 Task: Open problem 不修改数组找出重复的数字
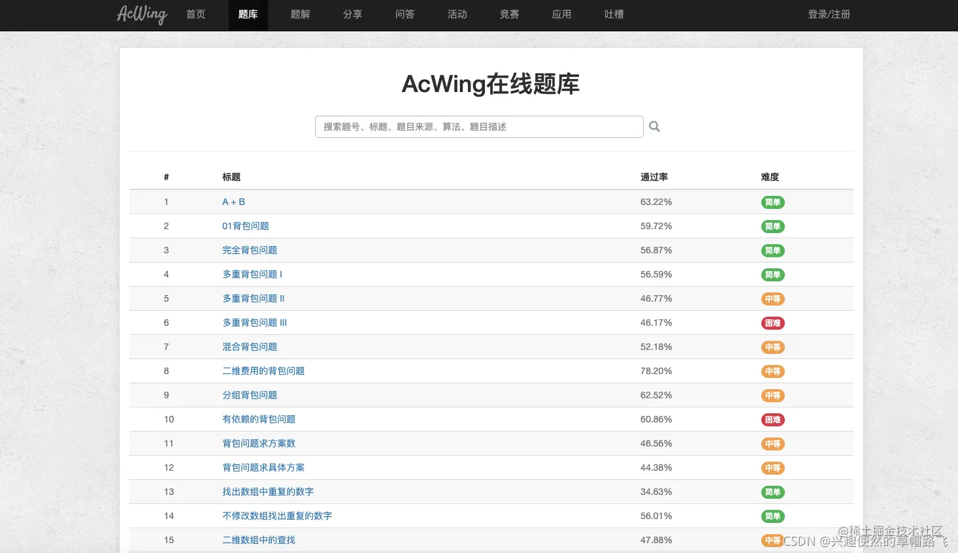tap(277, 516)
